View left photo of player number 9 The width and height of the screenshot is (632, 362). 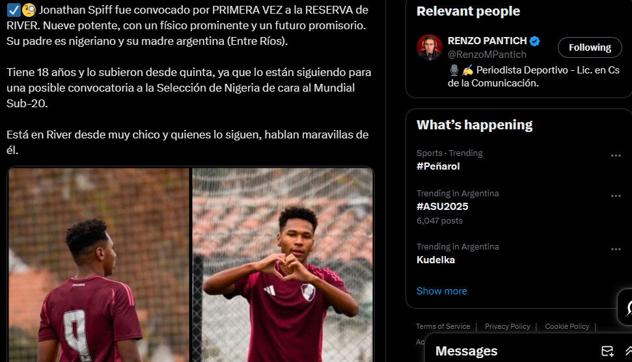[99, 265]
